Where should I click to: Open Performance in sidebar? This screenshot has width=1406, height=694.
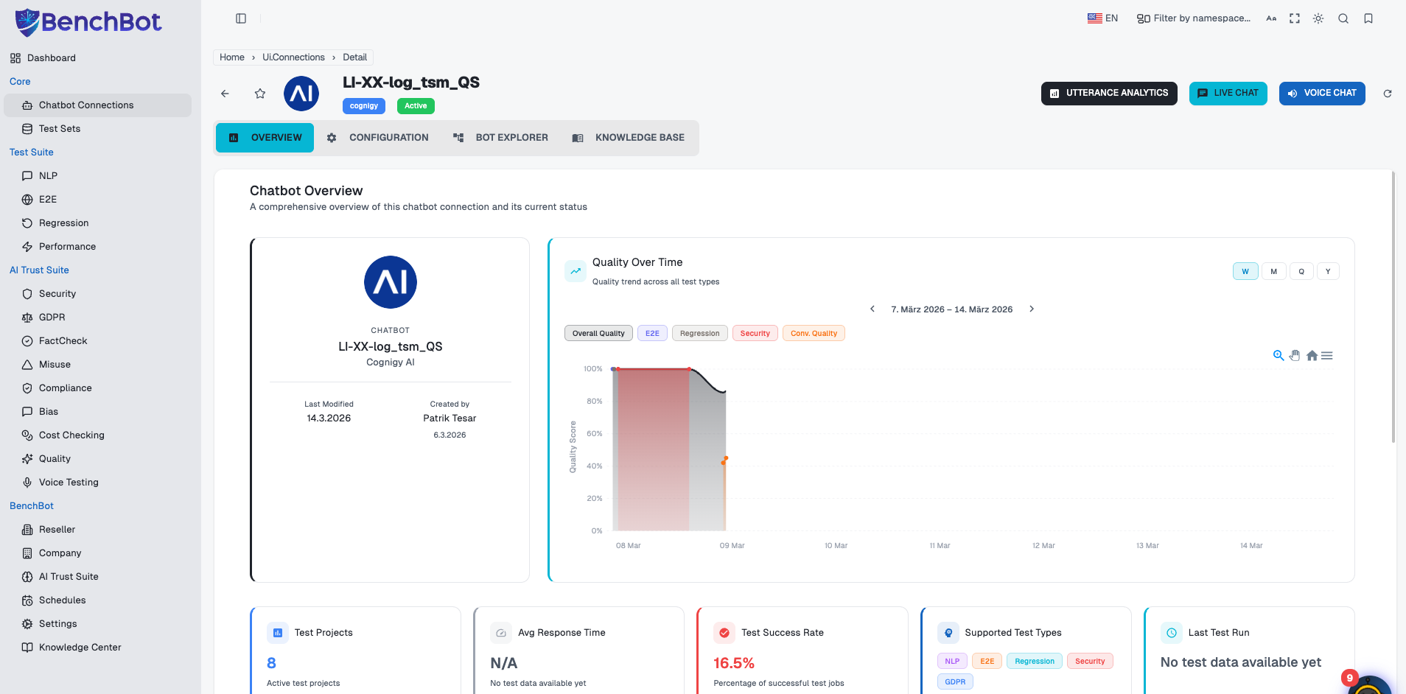pyautogui.click(x=97, y=247)
